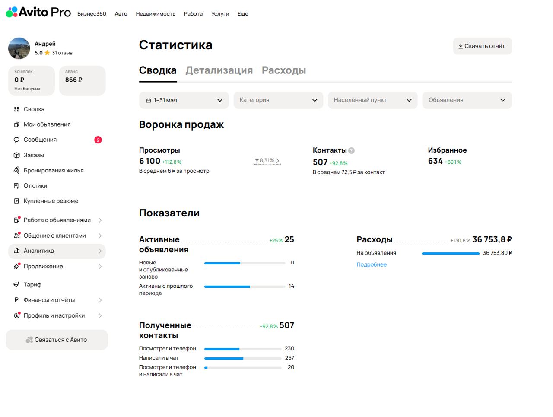The image size is (553, 417).
Task: Open Ещё in top menu
Action: (x=243, y=14)
